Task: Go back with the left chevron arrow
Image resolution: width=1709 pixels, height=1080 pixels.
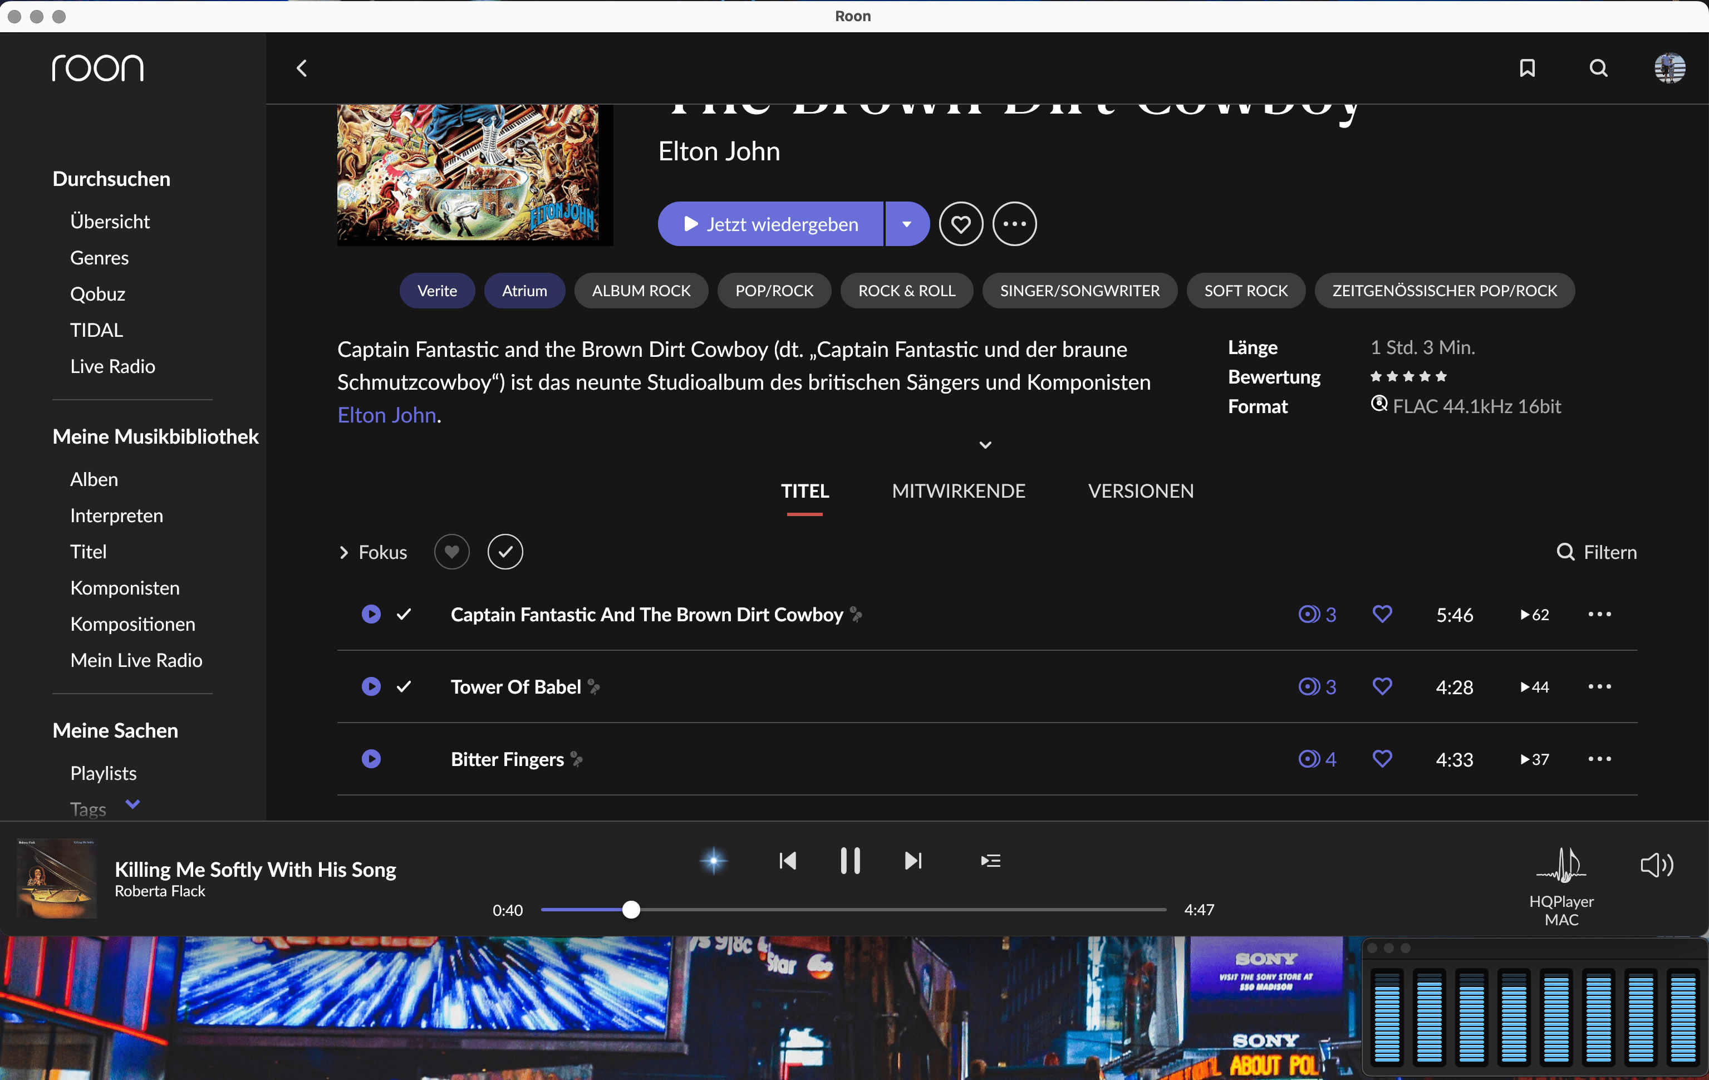Action: (302, 68)
